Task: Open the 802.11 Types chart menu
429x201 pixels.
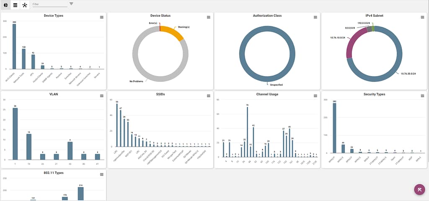Action: pyautogui.click(x=101, y=174)
